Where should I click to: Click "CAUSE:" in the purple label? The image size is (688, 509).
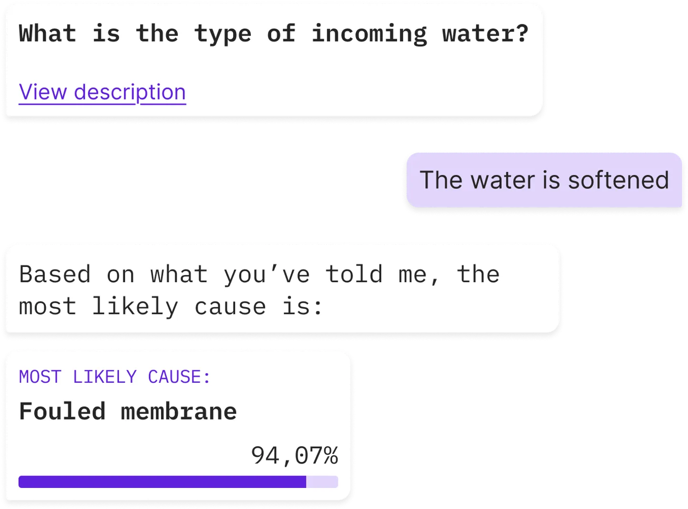click(x=179, y=377)
